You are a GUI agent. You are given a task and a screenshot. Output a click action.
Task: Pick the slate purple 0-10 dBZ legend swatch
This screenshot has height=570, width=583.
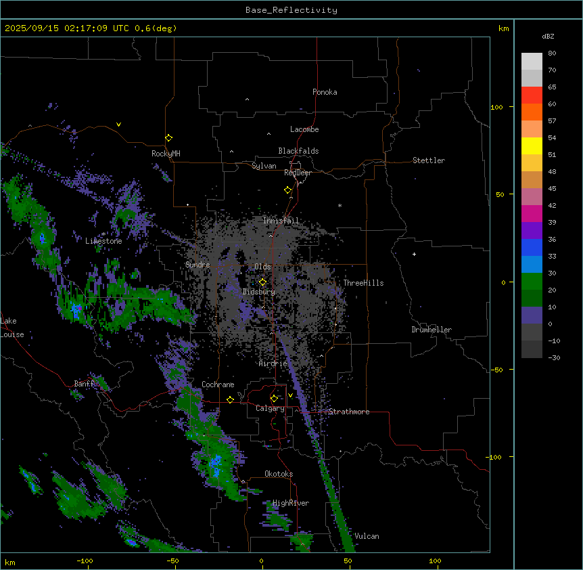click(x=532, y=315)
